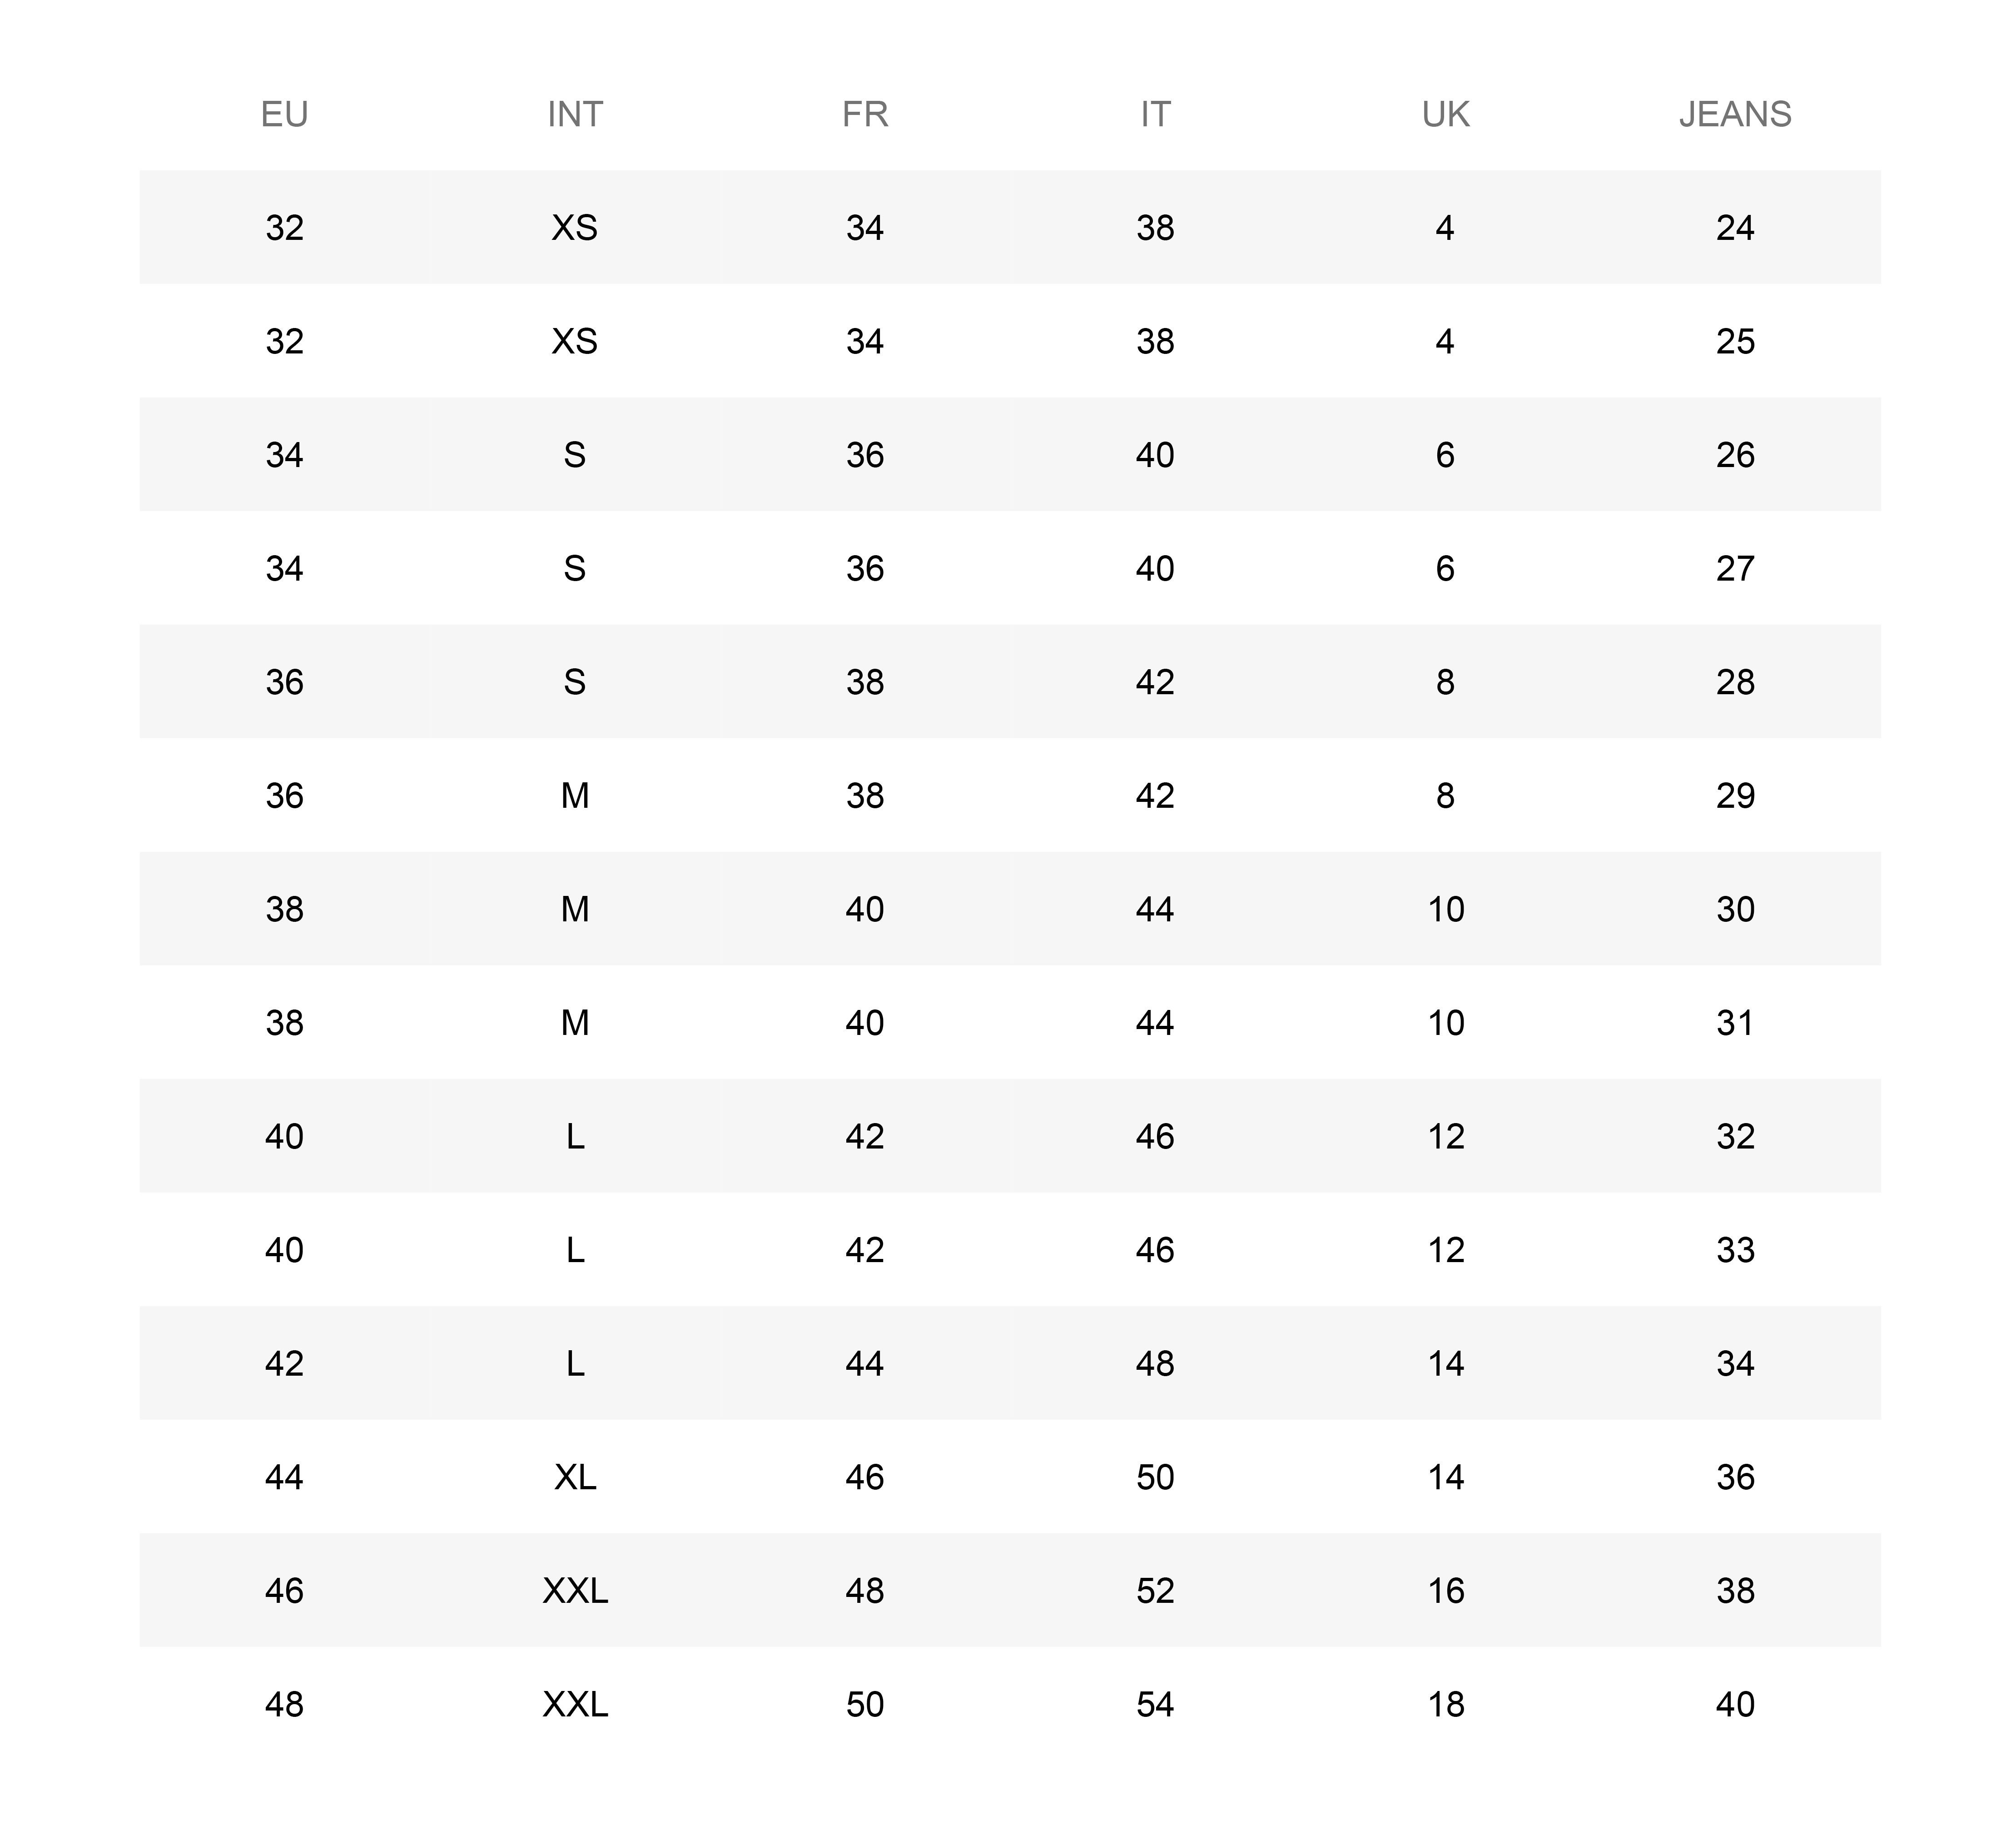2016x1830 pixels.
Task: Click jeans size 40 cell
Action: pyautogui.click(x=1735, y=1704)
